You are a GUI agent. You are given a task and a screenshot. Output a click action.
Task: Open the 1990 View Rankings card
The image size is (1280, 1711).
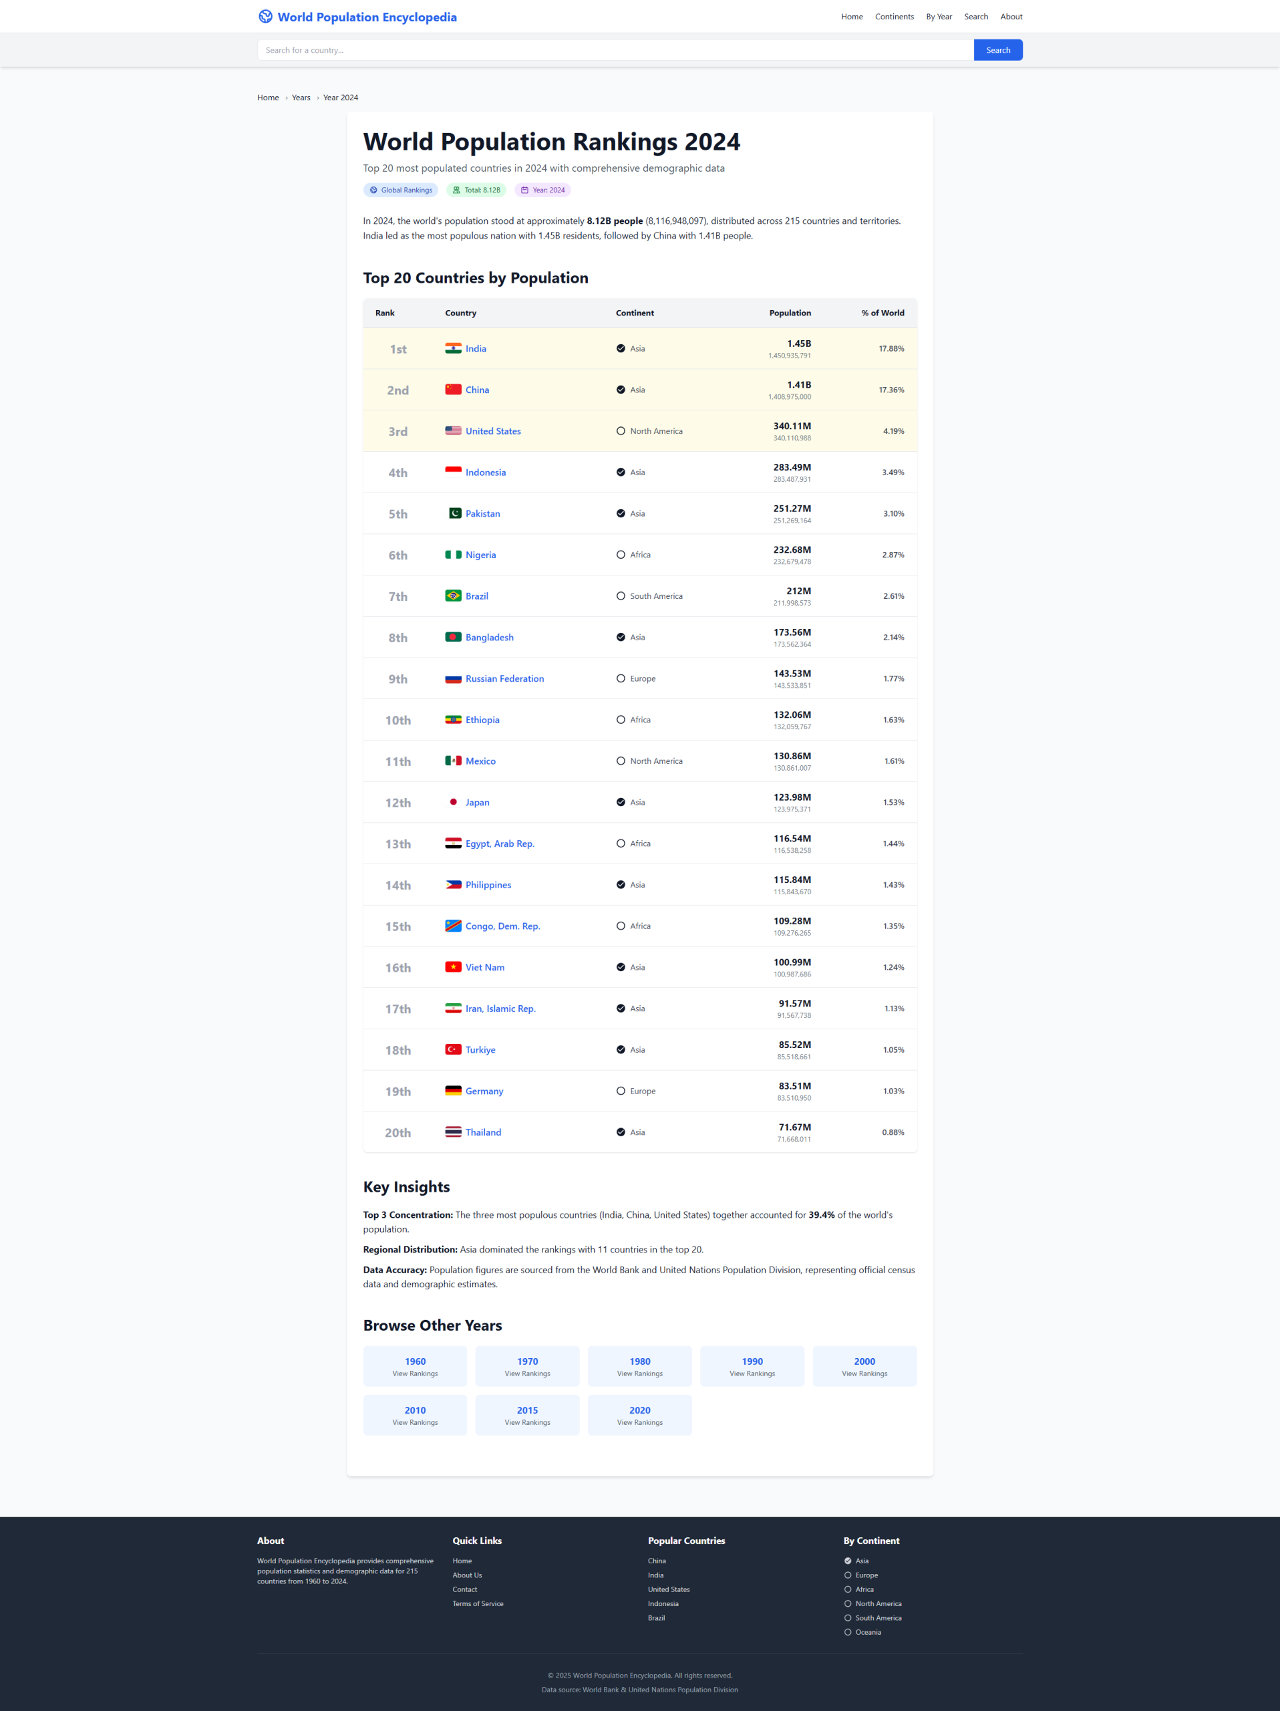click(752, 1366)
